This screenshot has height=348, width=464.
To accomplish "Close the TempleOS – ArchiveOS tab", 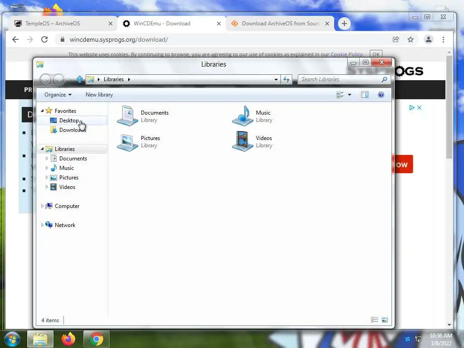I will (111, 24).
